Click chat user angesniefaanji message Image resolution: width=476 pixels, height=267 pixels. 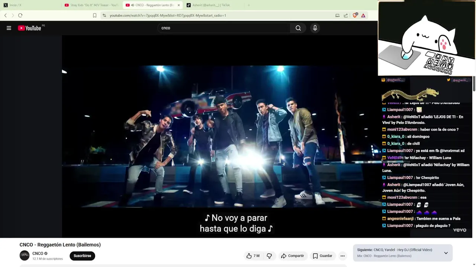[x=421, y=218]
